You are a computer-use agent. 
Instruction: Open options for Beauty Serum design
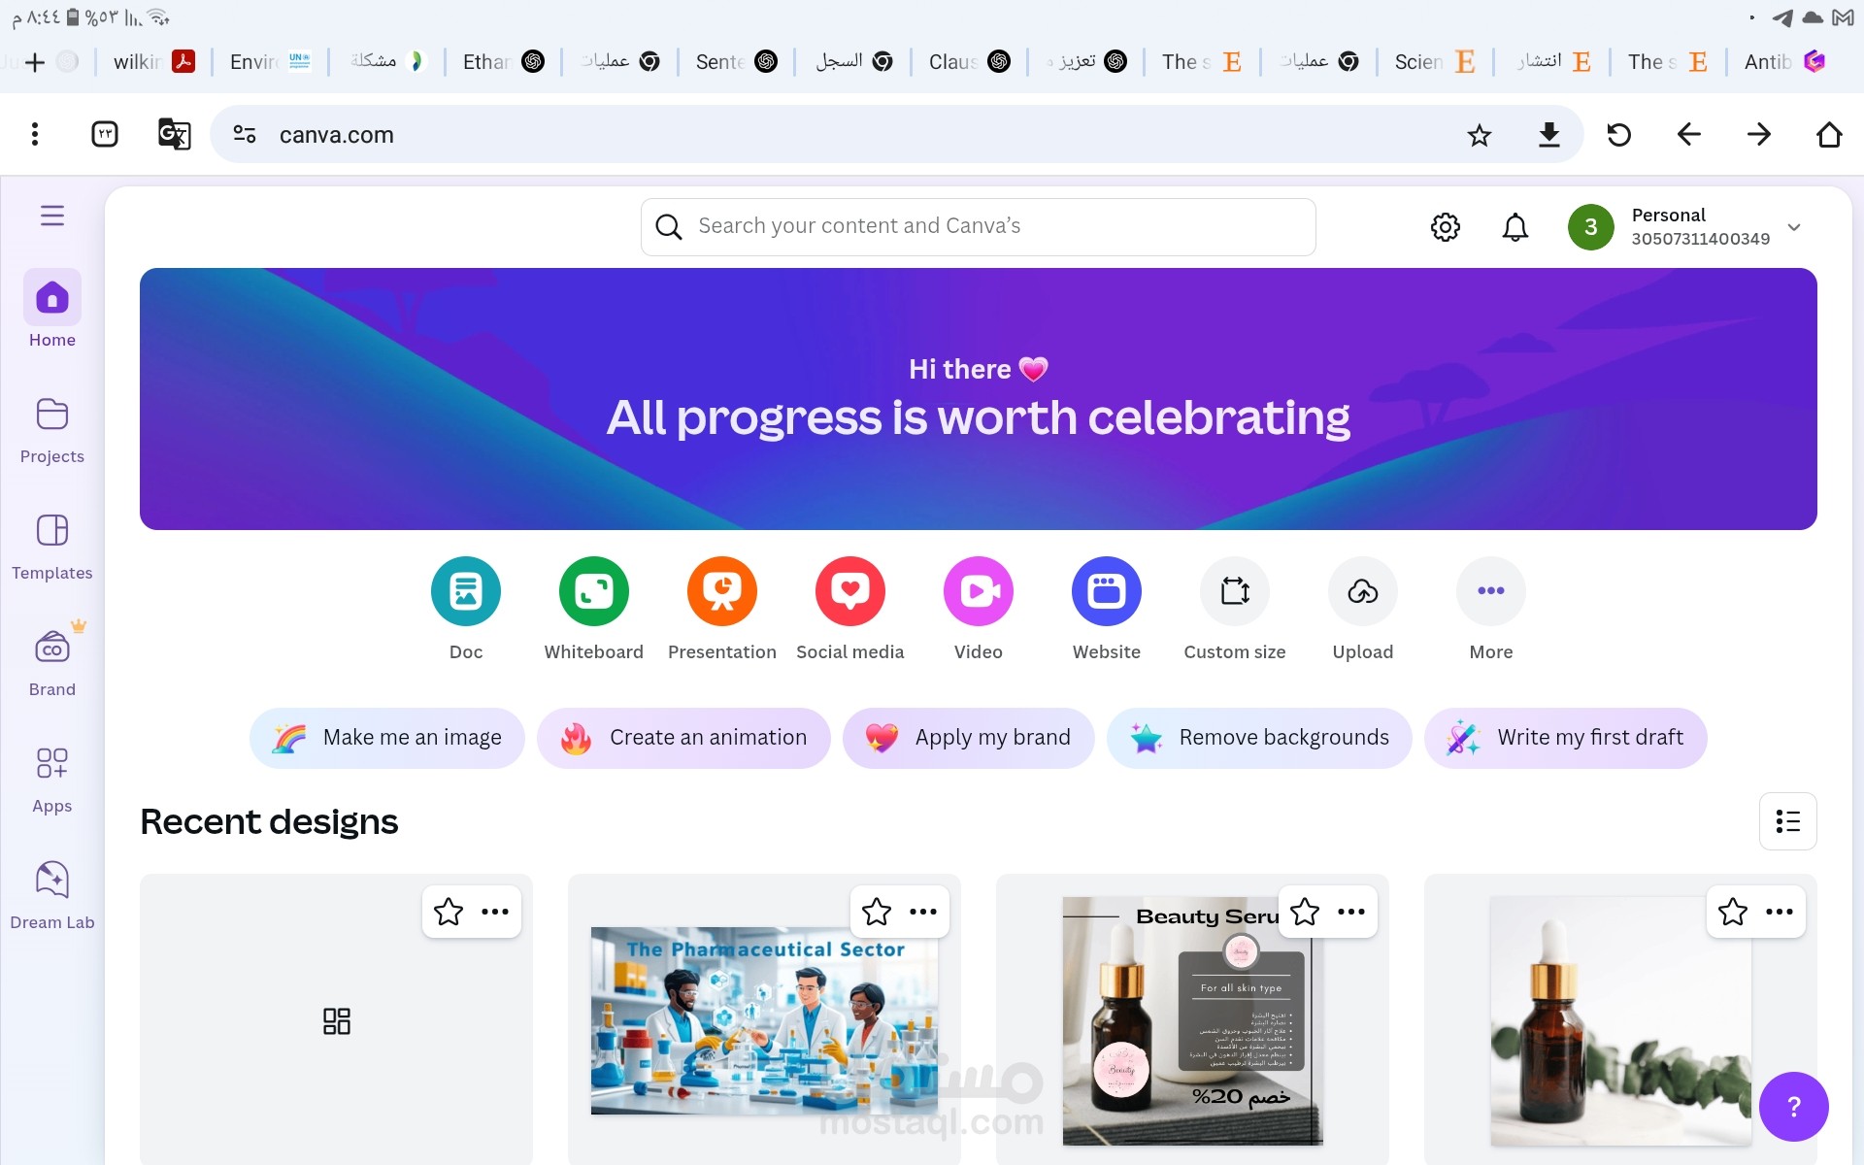click(1351, 912)
